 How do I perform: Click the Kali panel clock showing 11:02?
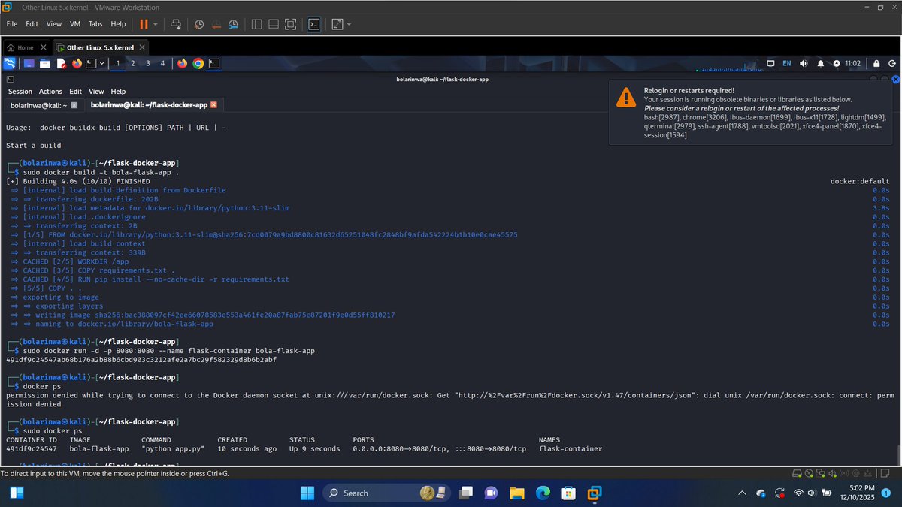852,64
